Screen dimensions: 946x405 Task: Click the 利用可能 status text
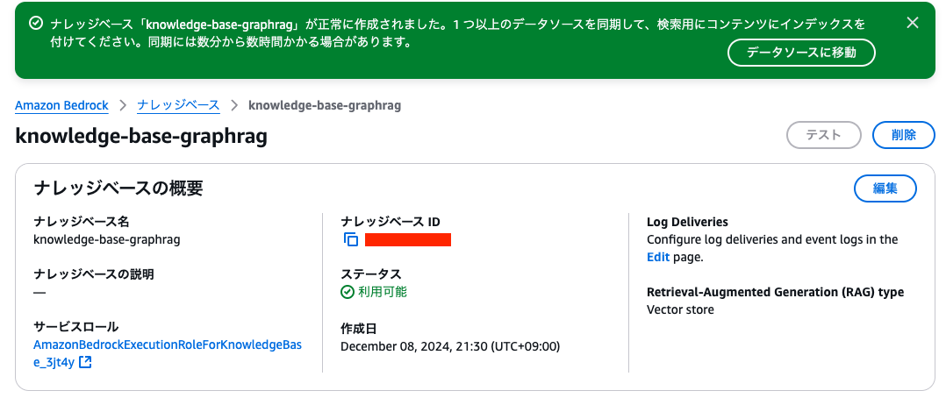383,292
